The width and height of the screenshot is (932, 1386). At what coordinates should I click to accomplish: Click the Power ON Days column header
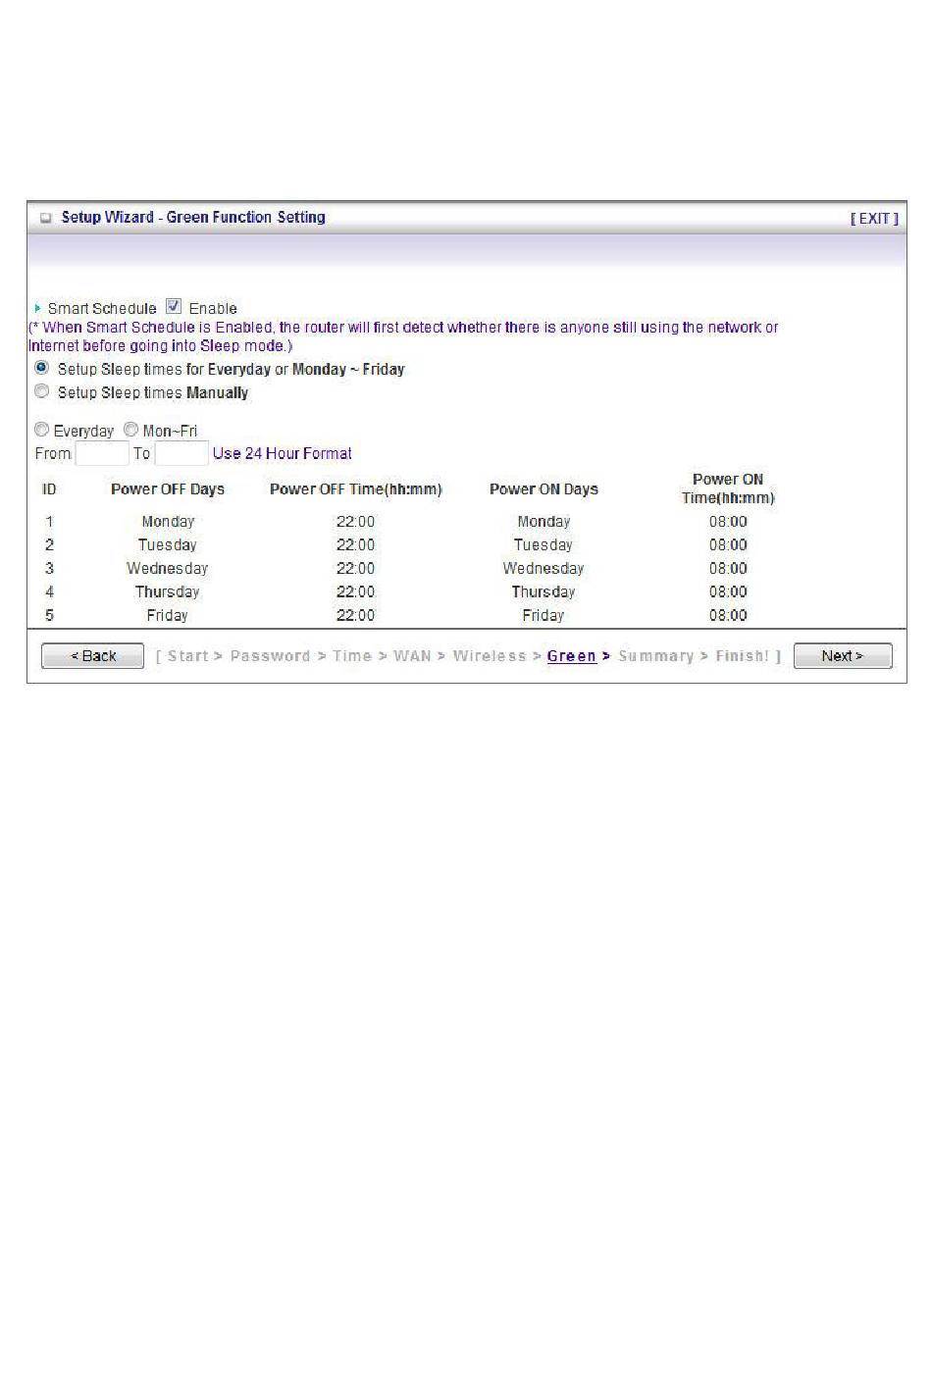point(544,488)
